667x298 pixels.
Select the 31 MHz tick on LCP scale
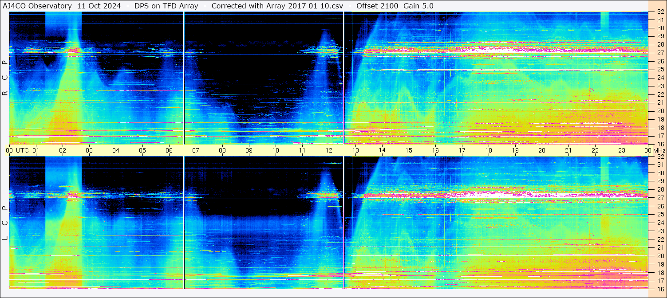(x=660, y=165)
